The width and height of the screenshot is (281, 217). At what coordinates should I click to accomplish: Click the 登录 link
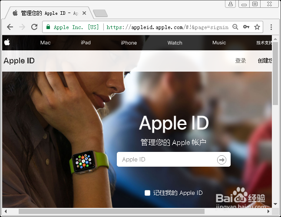click(x=241, y=61)
